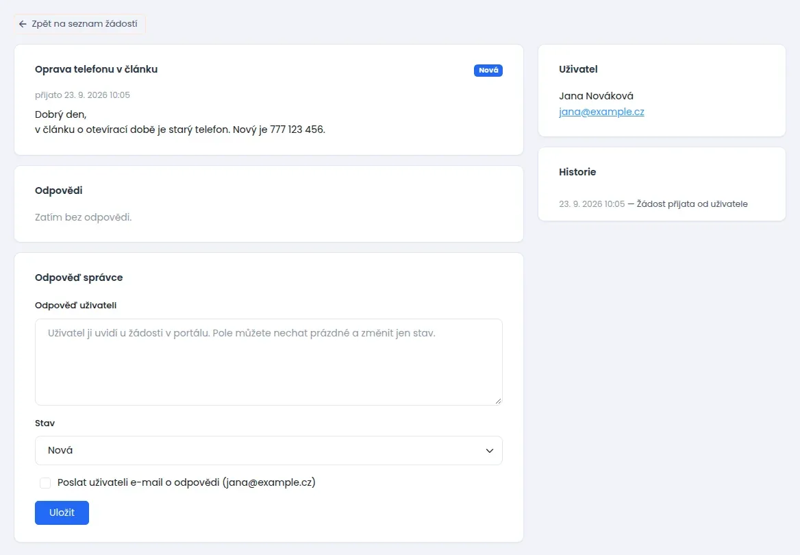Click the 'Odpovědi' section heading
The height and width of the screenshot is (555, 800).
tap(59, 190)
